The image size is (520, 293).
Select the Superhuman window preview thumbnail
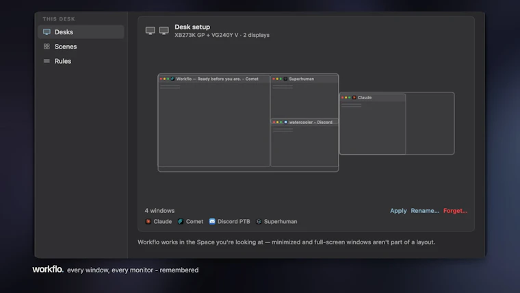coord(304,97)
